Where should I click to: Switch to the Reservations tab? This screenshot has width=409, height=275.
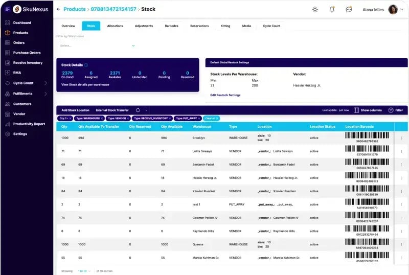[199, 26]
